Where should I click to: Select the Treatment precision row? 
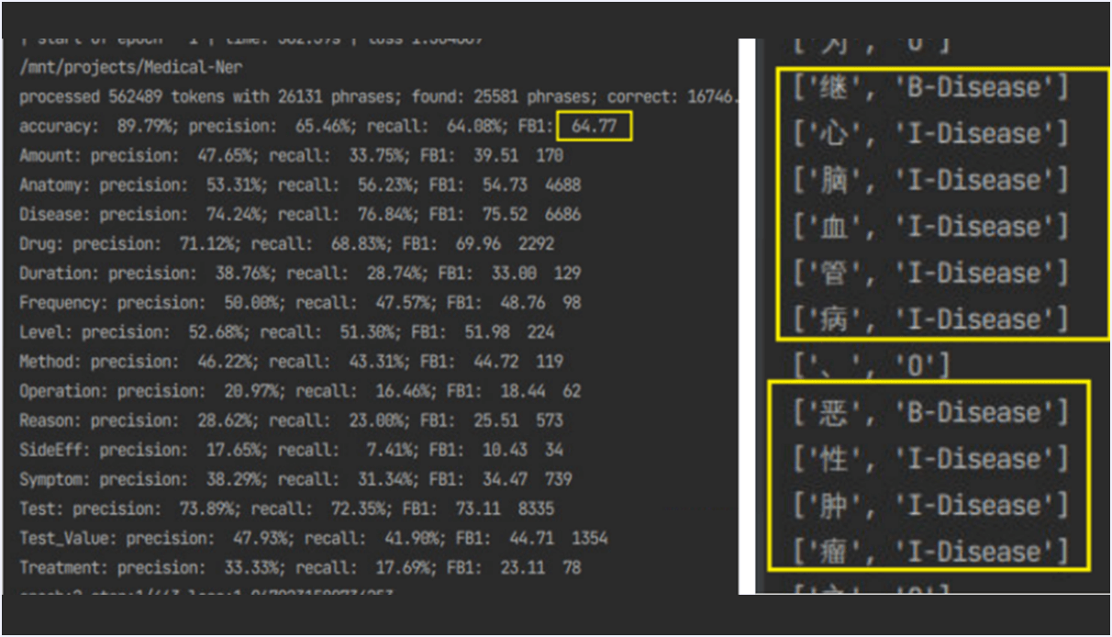click(299, 567)
